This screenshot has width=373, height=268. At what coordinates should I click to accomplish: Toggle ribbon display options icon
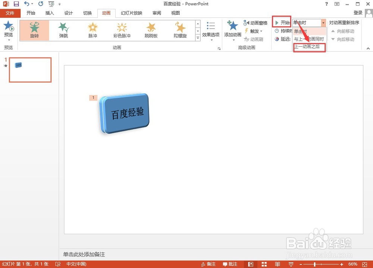click(x=337, y=4)
